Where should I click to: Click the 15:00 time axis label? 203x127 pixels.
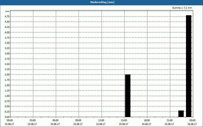click(x=124, y=120)
